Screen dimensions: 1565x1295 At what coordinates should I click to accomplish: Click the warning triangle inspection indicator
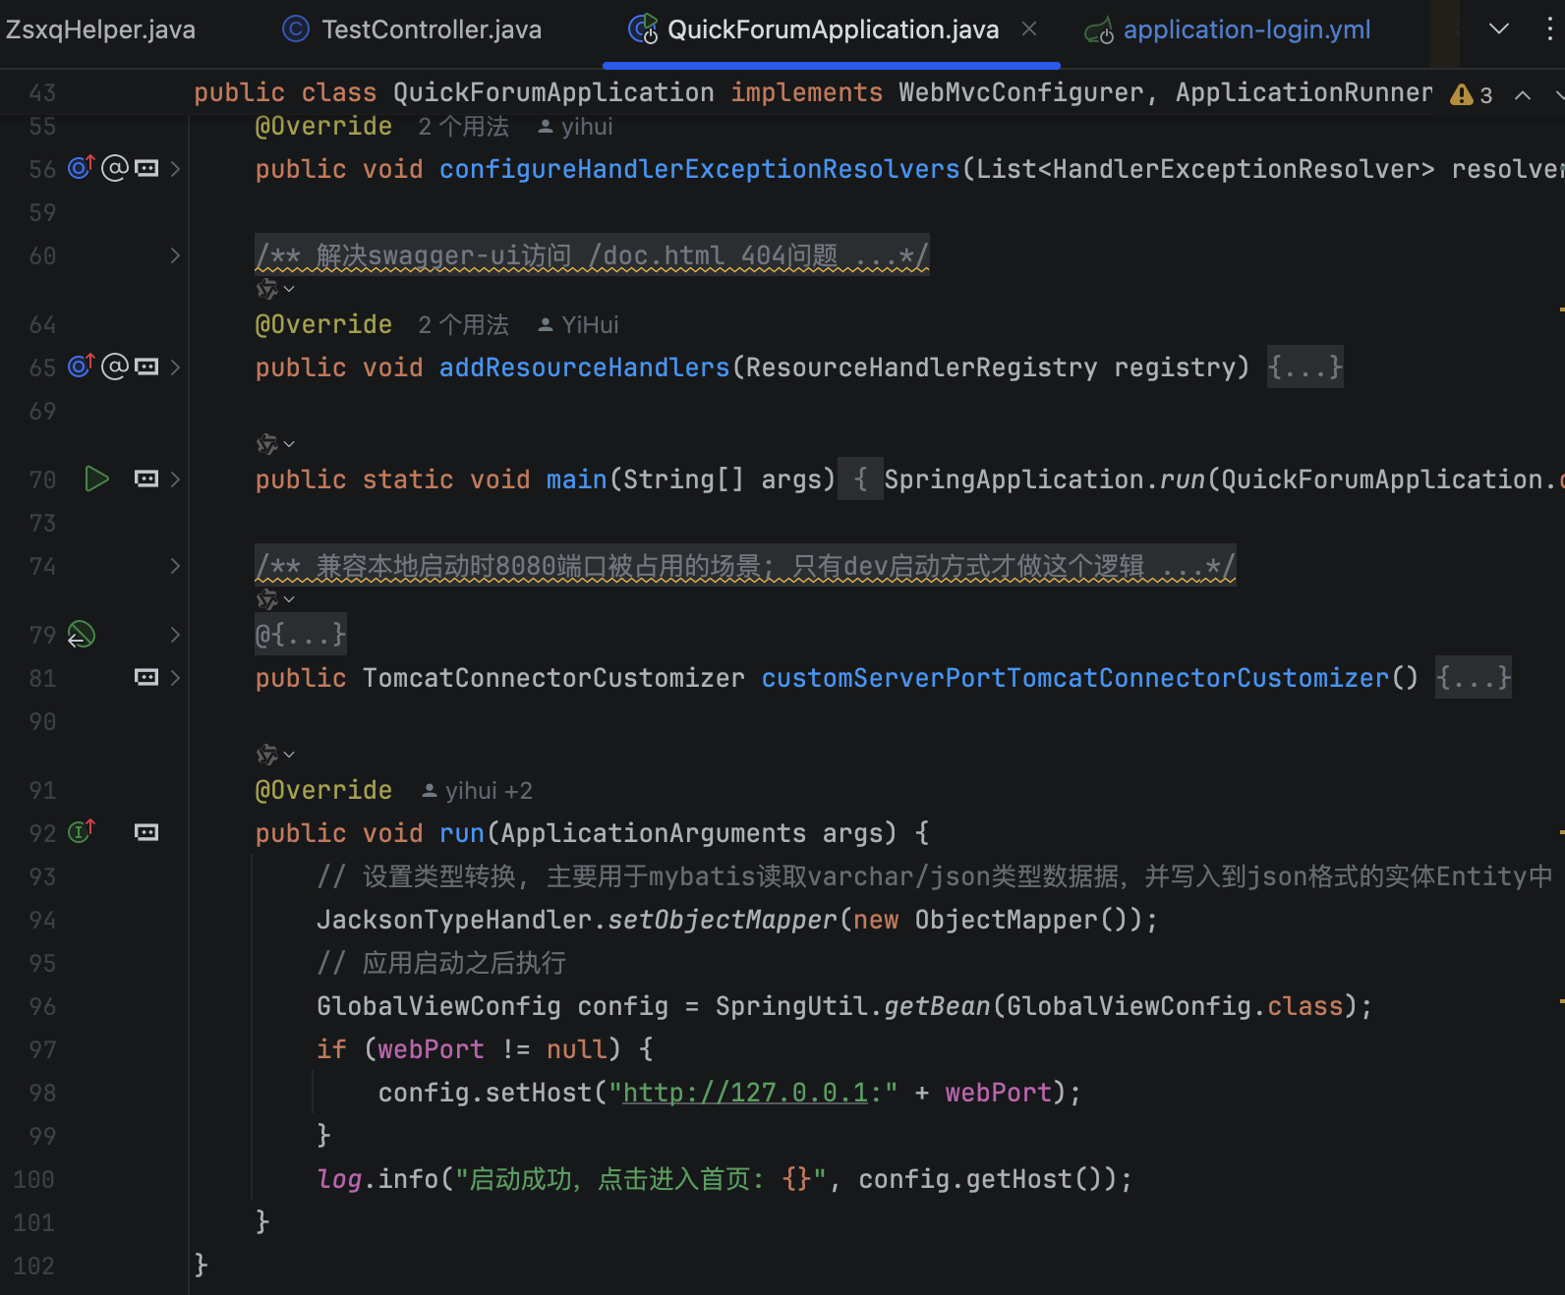(1462, 94)
